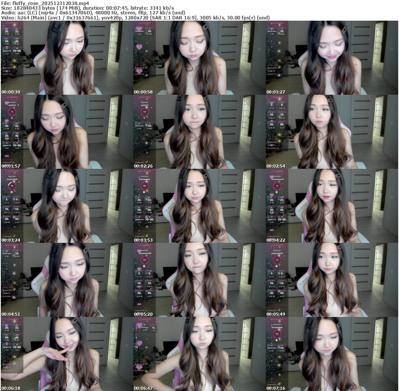Click the pink circular timer in the 00:01:57 frame
Viewport: 399px width, 391px height.
pos(12,112)
